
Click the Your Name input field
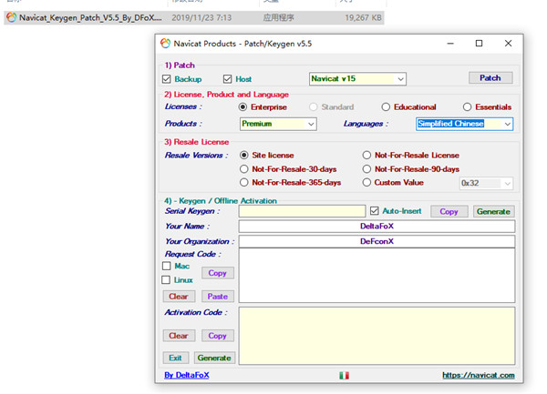(376, 226)
